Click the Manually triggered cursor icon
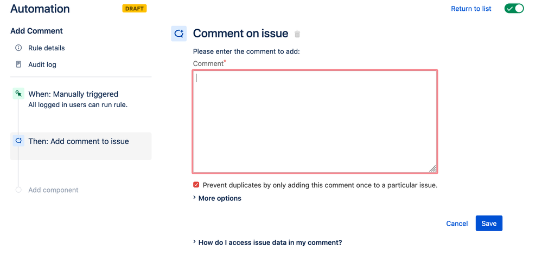Image resolution: width=542 pixels, height=269 pixels. click(x=18, y=94)
